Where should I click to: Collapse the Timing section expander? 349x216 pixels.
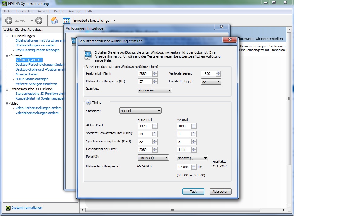88,103
